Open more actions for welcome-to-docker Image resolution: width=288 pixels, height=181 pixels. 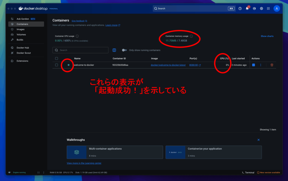261,65
